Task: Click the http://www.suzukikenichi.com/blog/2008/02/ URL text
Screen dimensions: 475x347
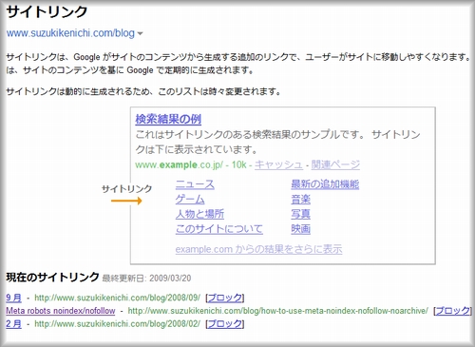Action: [x=117, y=324]
